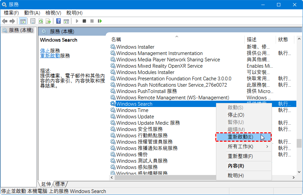Expand 所有工作(K) submenu arrow

tap(267, 147)
